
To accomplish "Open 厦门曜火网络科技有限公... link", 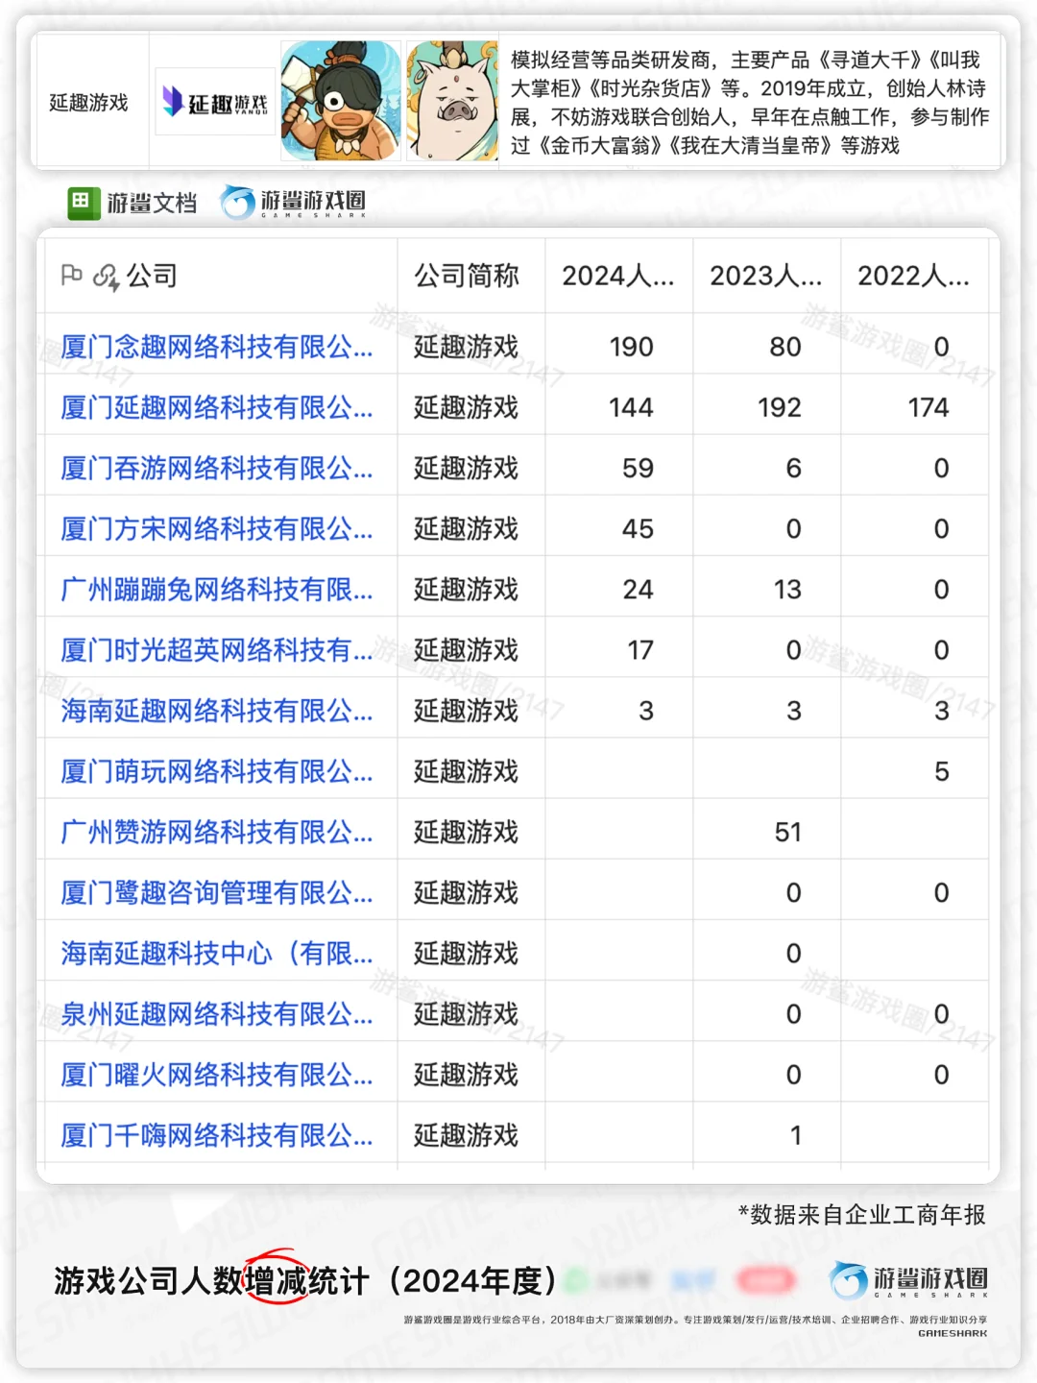I will (217, 1074).
